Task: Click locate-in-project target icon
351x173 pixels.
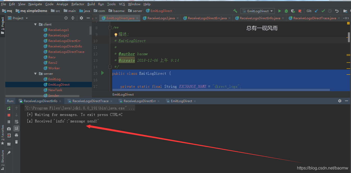Action: coord(66,18)
